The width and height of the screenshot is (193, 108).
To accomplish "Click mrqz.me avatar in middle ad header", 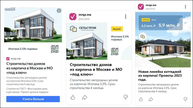I will coord(73,16).
